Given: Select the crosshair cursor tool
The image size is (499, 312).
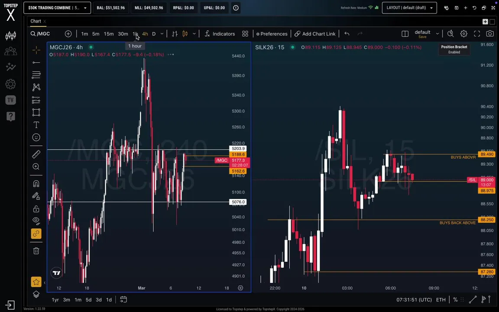Looking at the screenshot, I should click(36, 50).
